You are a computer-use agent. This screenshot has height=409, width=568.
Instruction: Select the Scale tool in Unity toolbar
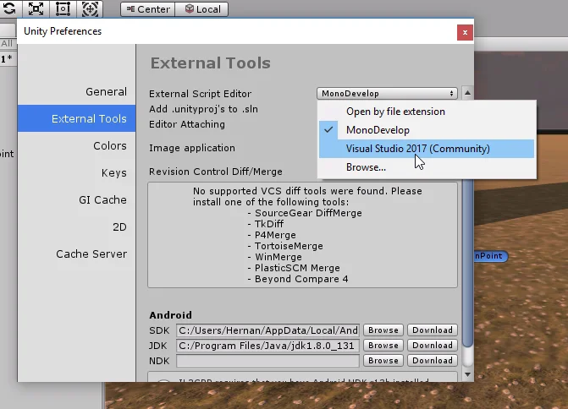tap(36, 8)
